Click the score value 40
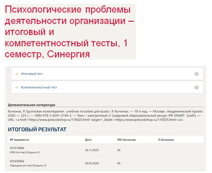The width and height of the screenshot is (212, 173). tap(119, 163)
